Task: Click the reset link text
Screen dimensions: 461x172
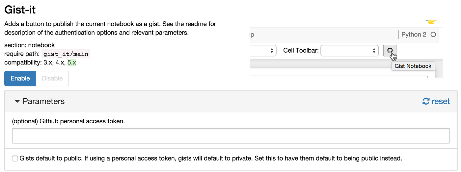Action: (x=441, y=101)
